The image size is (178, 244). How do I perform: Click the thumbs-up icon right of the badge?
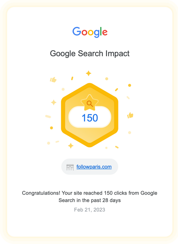tap(130, 115)
